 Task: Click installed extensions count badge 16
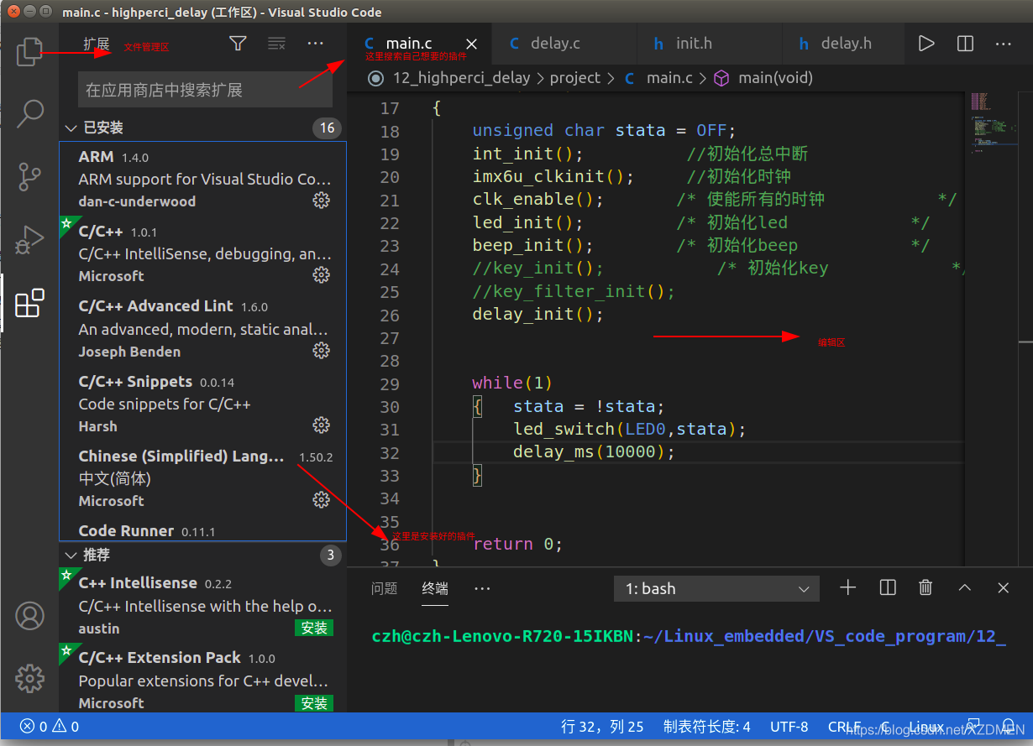pyautogui.click(x=328, y=128)
